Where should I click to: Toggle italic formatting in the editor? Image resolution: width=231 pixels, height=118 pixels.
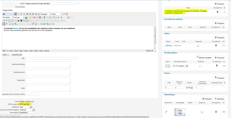pos(18,14)
